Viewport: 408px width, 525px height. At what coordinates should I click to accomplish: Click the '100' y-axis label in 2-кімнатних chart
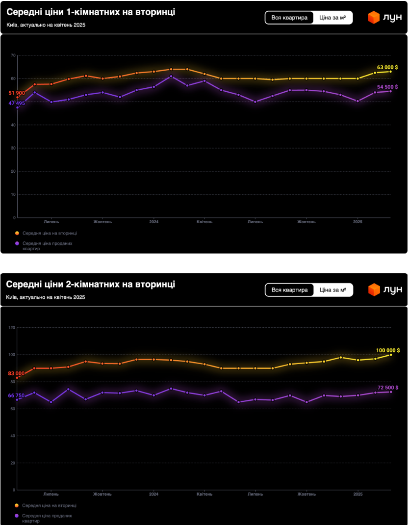[x=13, y=355]
